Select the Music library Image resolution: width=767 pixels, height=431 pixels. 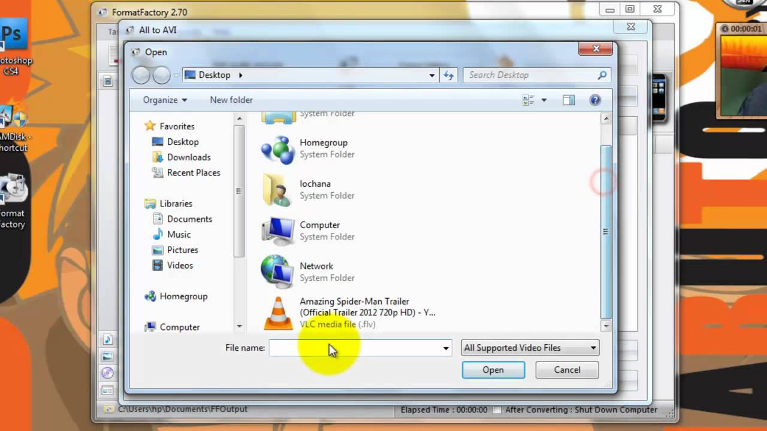pyautogui.click(x=179, y=235)
